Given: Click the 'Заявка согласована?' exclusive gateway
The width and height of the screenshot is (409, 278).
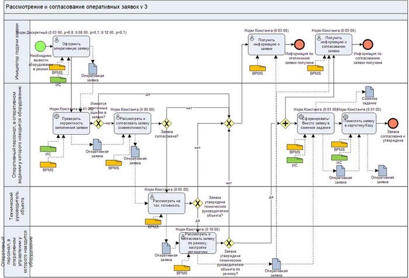Looking at the screenshot, I should (167, 123).
